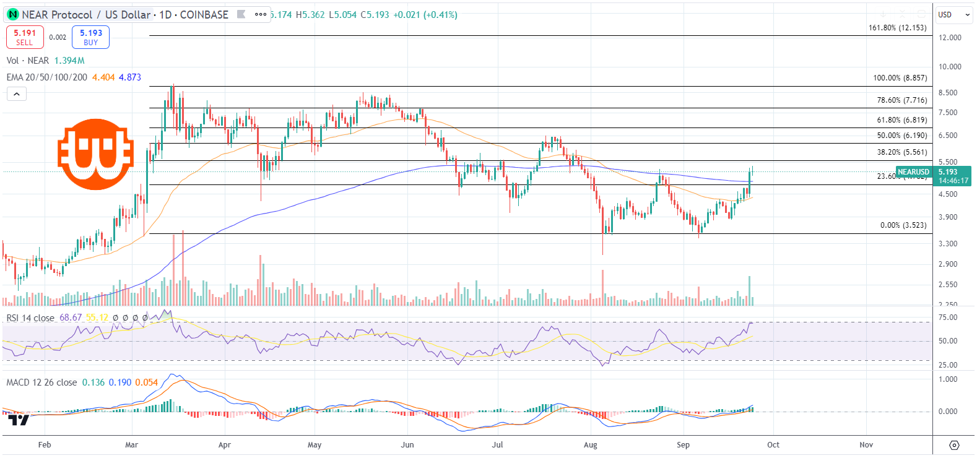This screenshot has height=458, width=977.
Task: Click the Jun label on time axis
Action: [407, 445]
